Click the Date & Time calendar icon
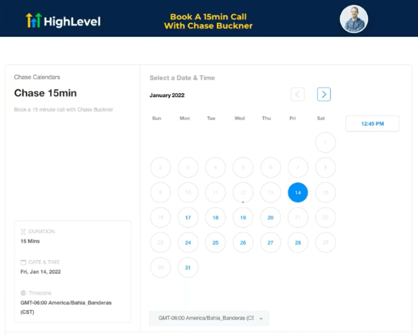Screen dimensions: 418x335 [23, 262]
